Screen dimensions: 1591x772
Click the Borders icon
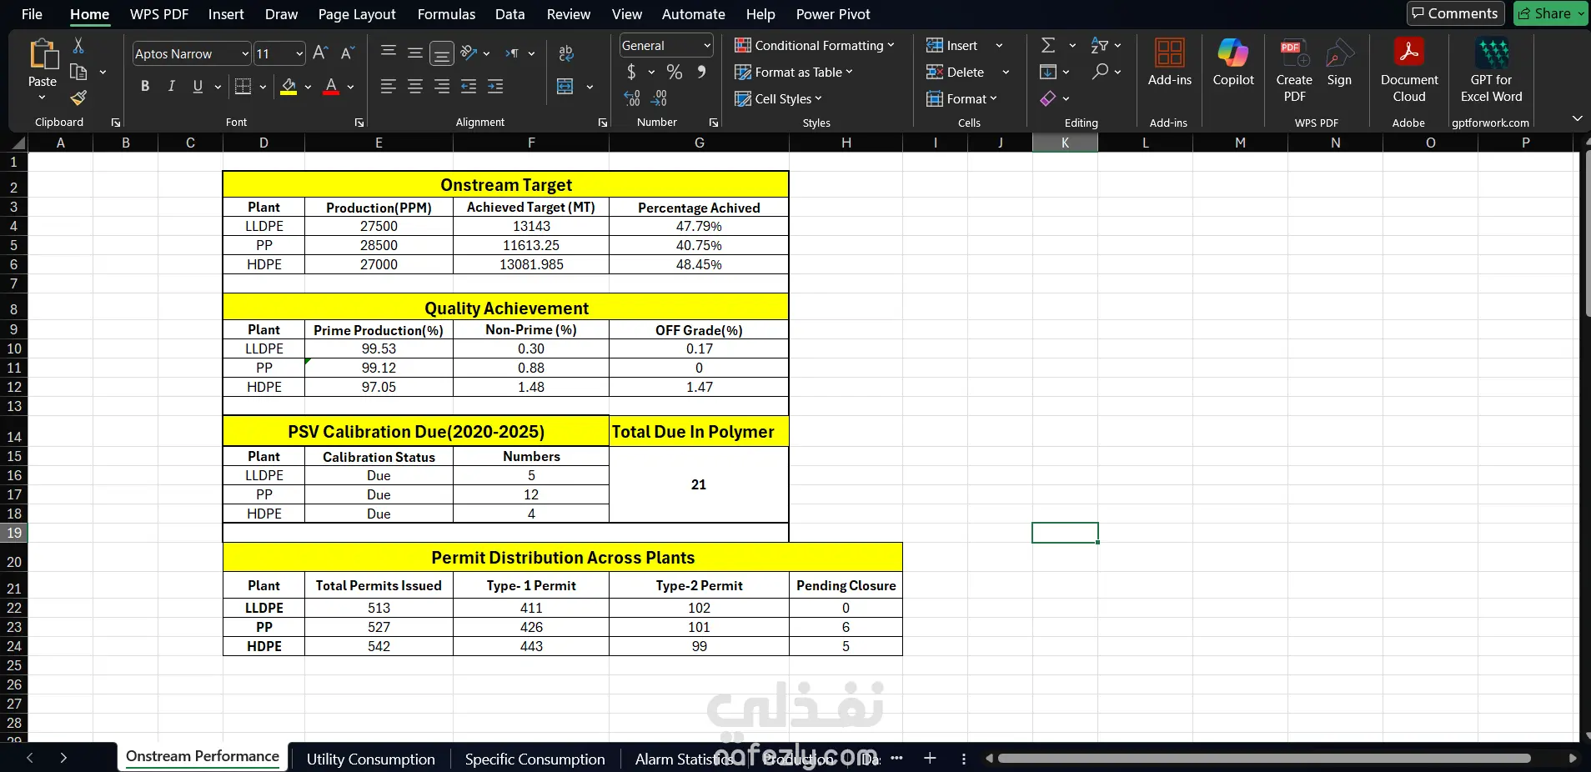(x=243, y=87)
